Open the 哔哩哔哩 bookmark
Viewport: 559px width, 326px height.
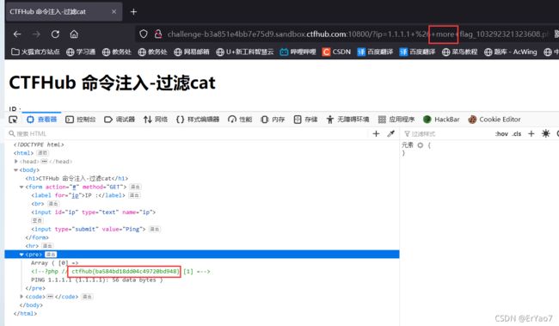[298, 52]
